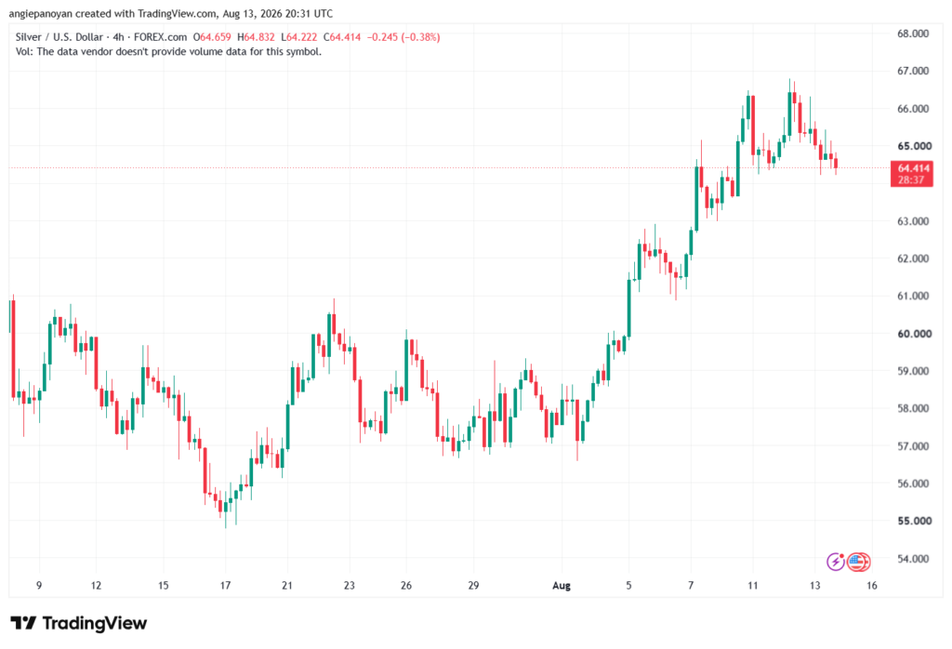Click the date label 12 on the time axis
The height and width of the screenshot is (649, 952).
[x=96, y=585]
